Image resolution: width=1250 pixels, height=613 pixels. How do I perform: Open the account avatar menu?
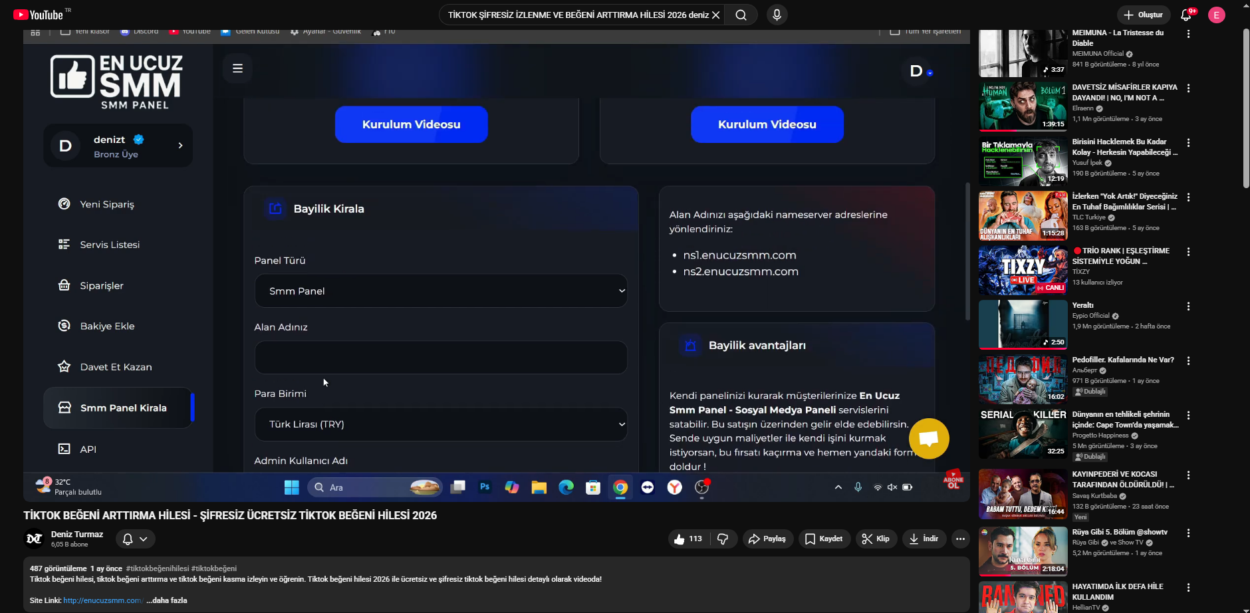[x=1217, y=15]
